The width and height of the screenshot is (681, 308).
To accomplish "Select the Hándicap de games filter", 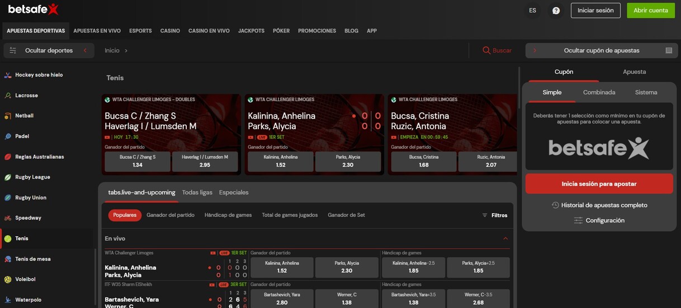I will pyautogui.click(x=228, y=215).
